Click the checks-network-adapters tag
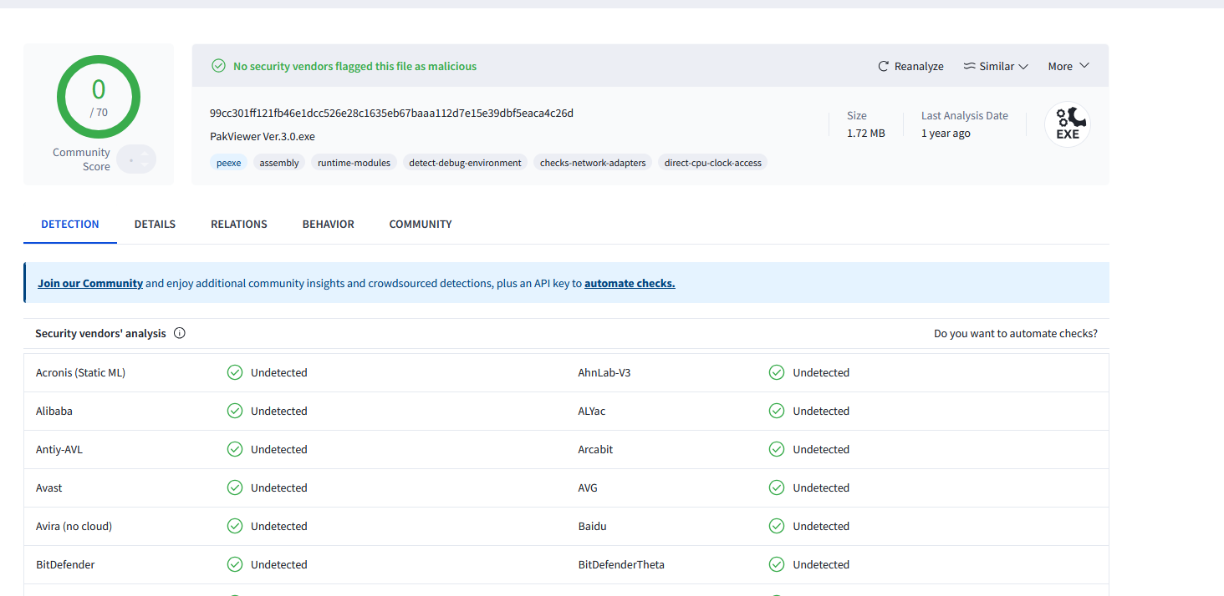 [x=593, y=163]
